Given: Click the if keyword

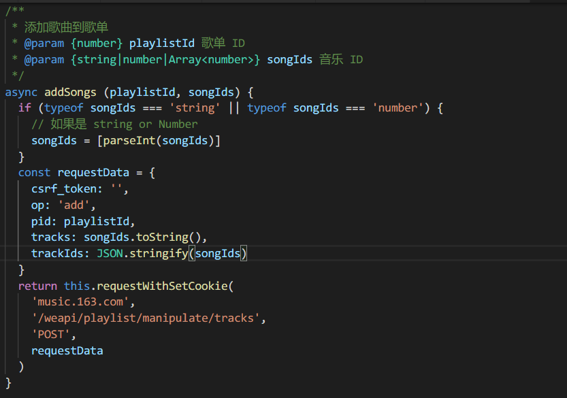Looking at the screenshot, I should click(25, 107).
